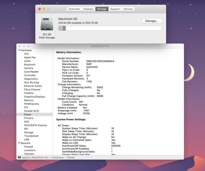Select Locations under Network
205x171 pixels.
pyautogui.click(x=30, y=150)
